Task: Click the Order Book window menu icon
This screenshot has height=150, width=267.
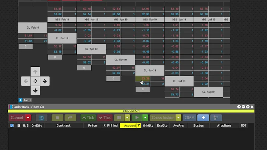Action: (10, 107)
